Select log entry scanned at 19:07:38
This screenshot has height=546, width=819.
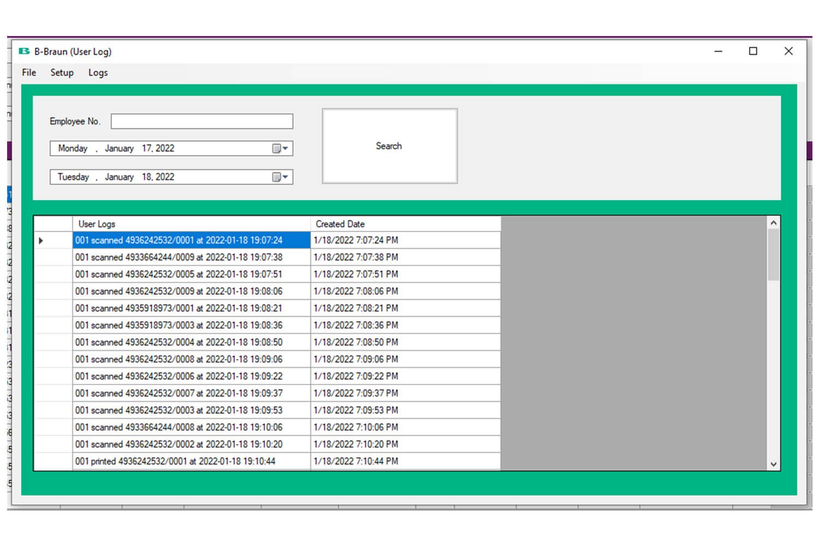tap(191, 257)
